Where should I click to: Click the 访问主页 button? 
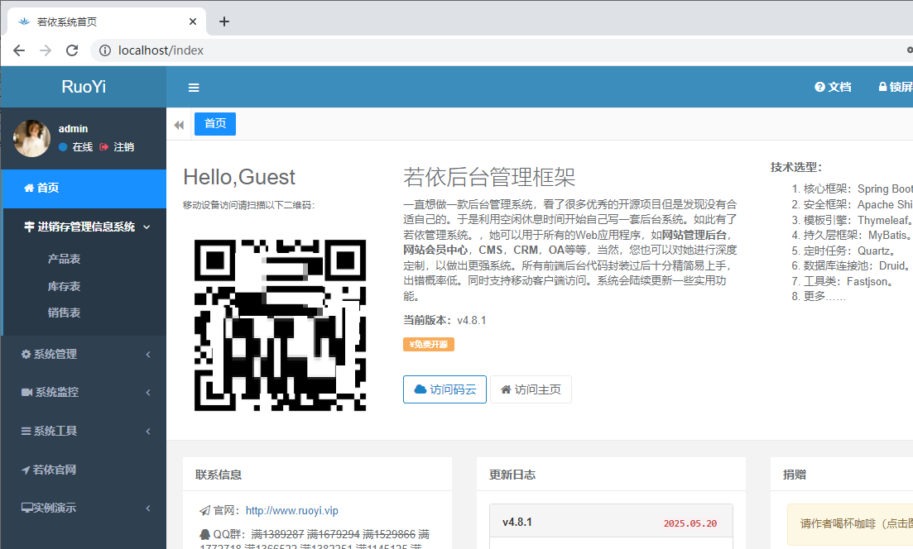531,389
